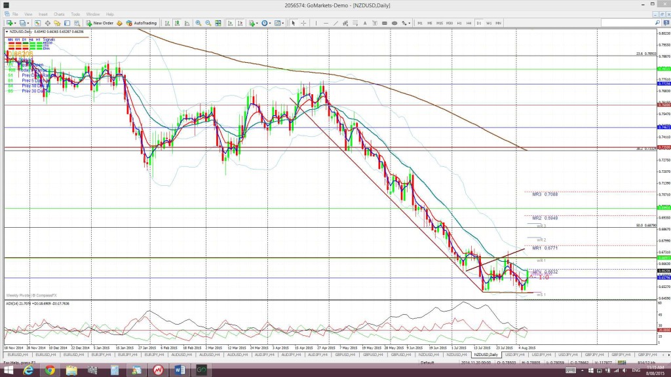671x377 pixels.
Task: Switch chart to Candlesticks mode
Action: click(177, 23)
